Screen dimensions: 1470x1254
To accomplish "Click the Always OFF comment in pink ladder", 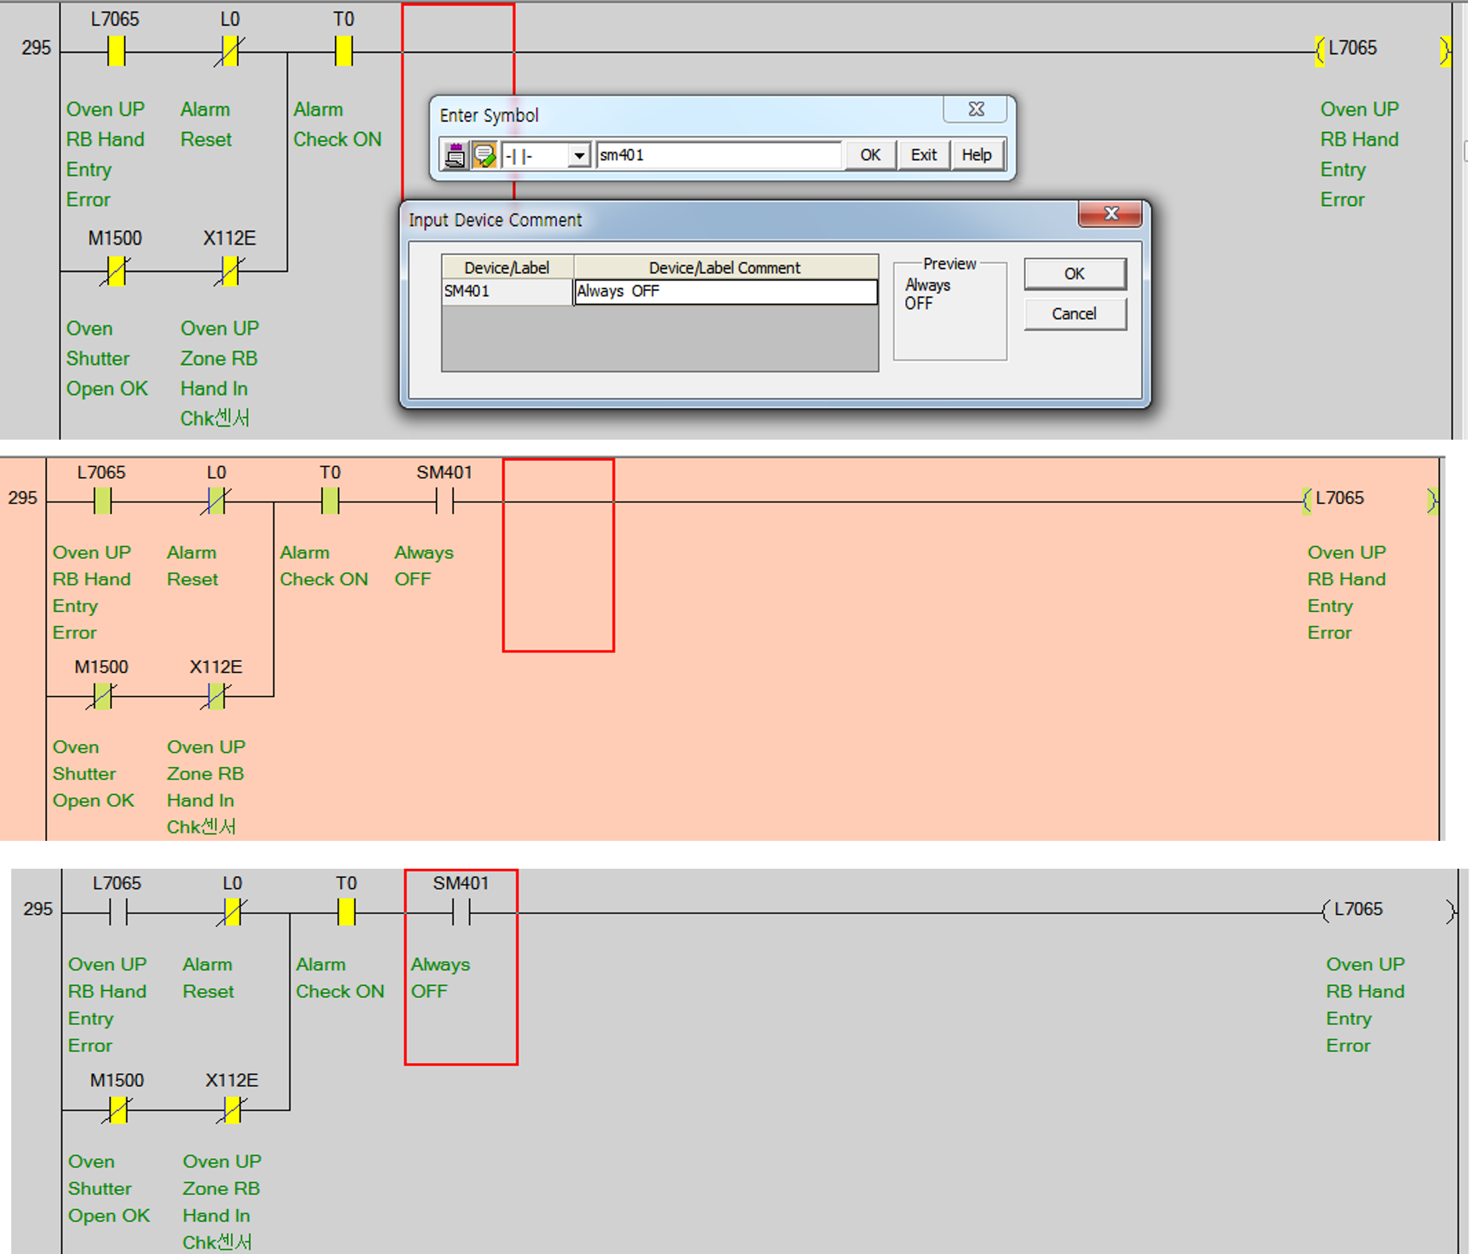I will [x=424, y=566].
